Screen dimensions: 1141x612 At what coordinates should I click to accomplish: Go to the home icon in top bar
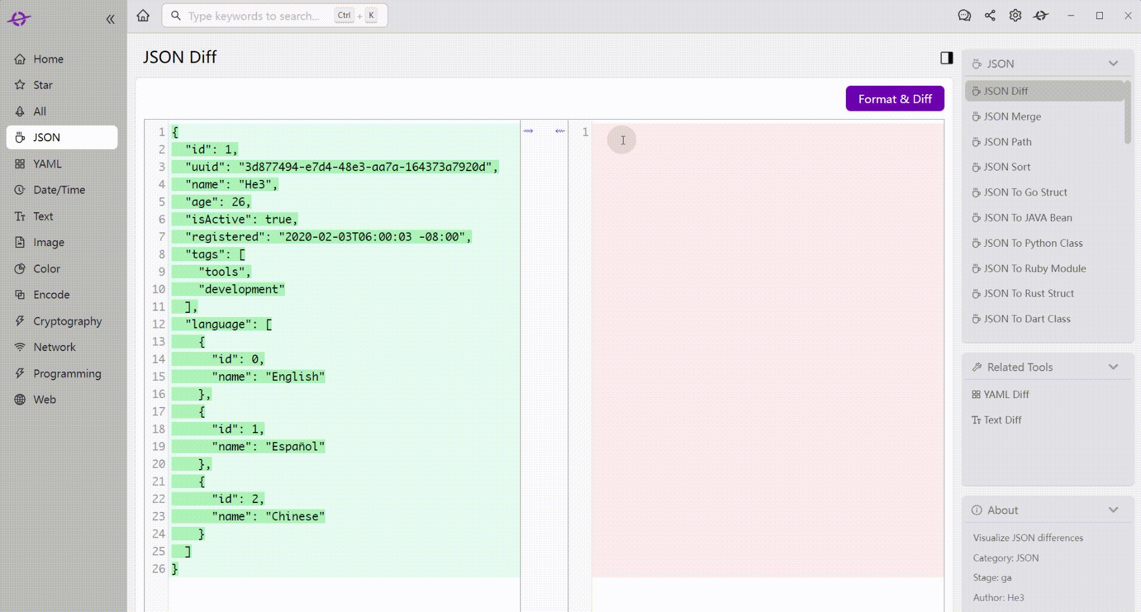tap(143, 15)
